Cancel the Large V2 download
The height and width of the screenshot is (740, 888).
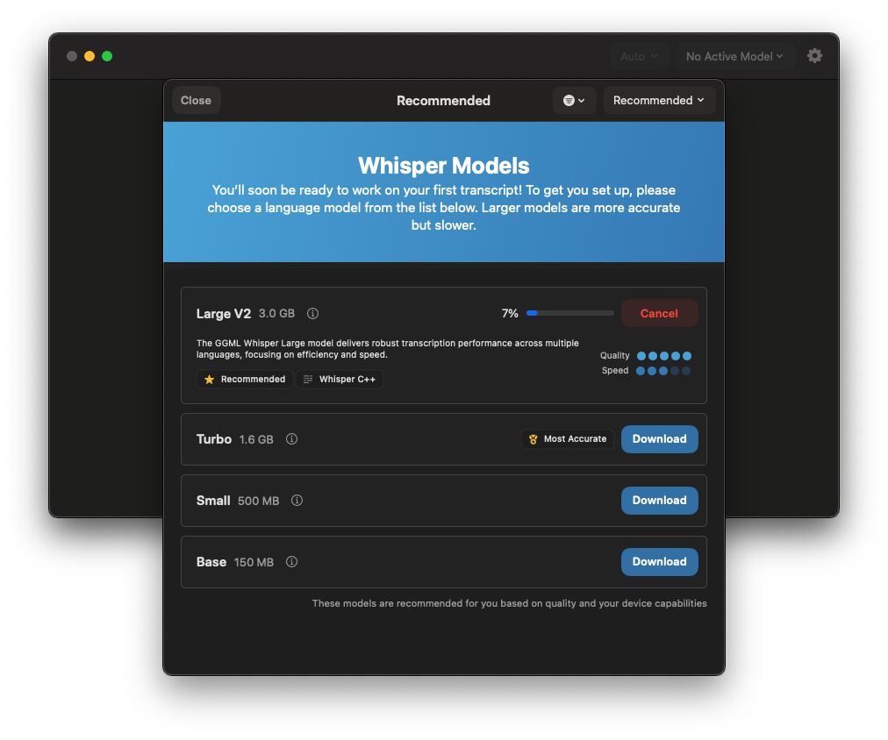659,313
